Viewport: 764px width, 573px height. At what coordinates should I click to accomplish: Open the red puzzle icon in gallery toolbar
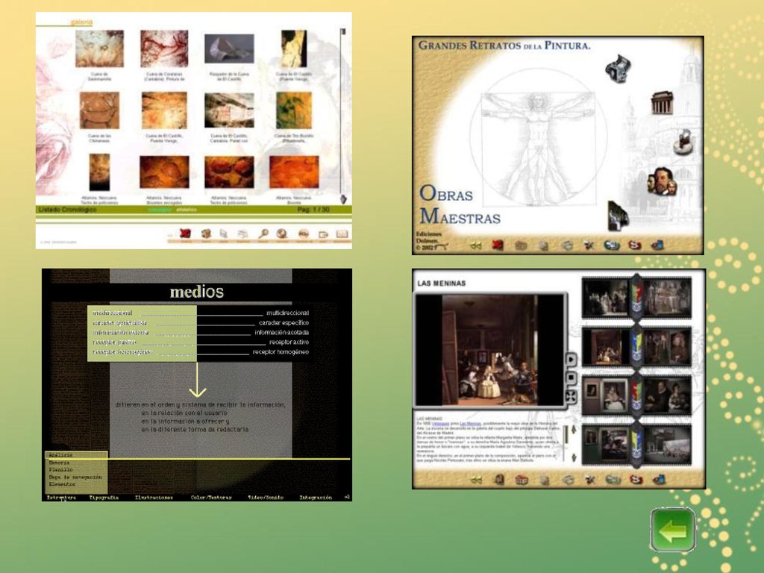click(x=185, y=234)
